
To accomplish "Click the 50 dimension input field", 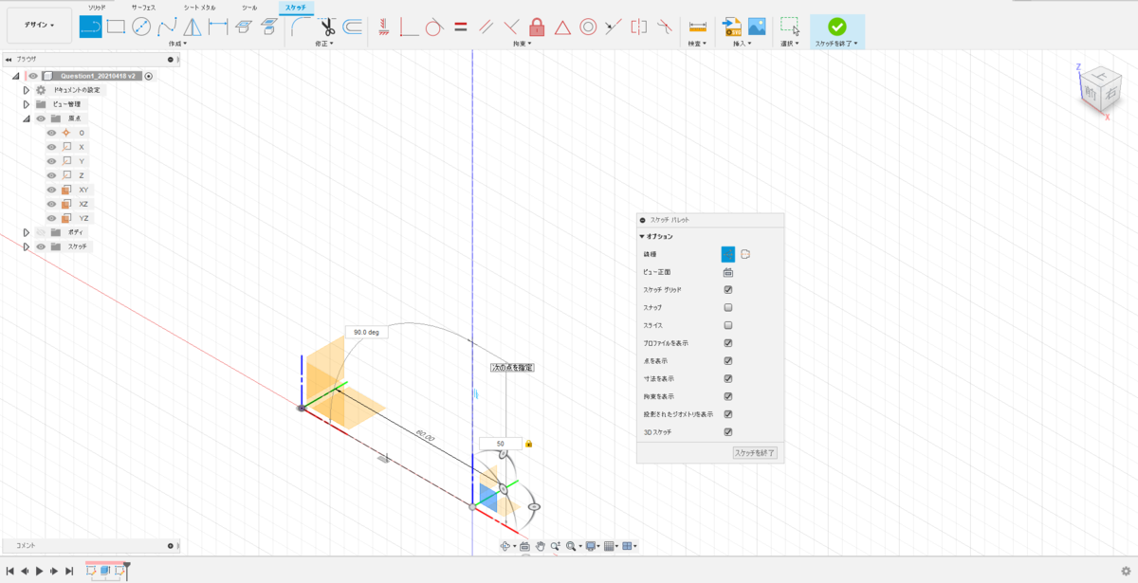I will [500, 444].
